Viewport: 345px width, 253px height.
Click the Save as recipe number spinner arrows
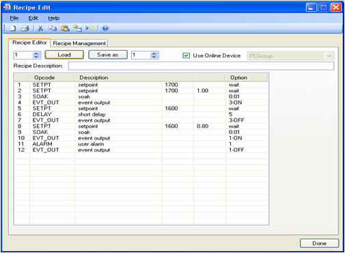[x=154, y=55]
